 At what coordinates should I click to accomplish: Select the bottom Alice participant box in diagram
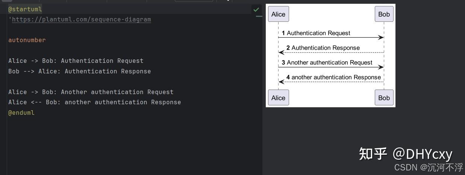point(278,98)
